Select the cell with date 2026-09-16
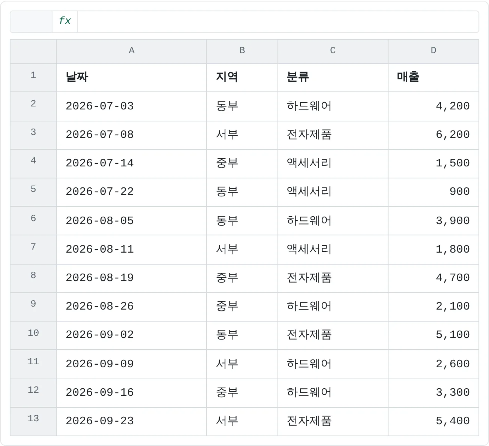Viewport: 489px width, 446px height. point(132,393)
